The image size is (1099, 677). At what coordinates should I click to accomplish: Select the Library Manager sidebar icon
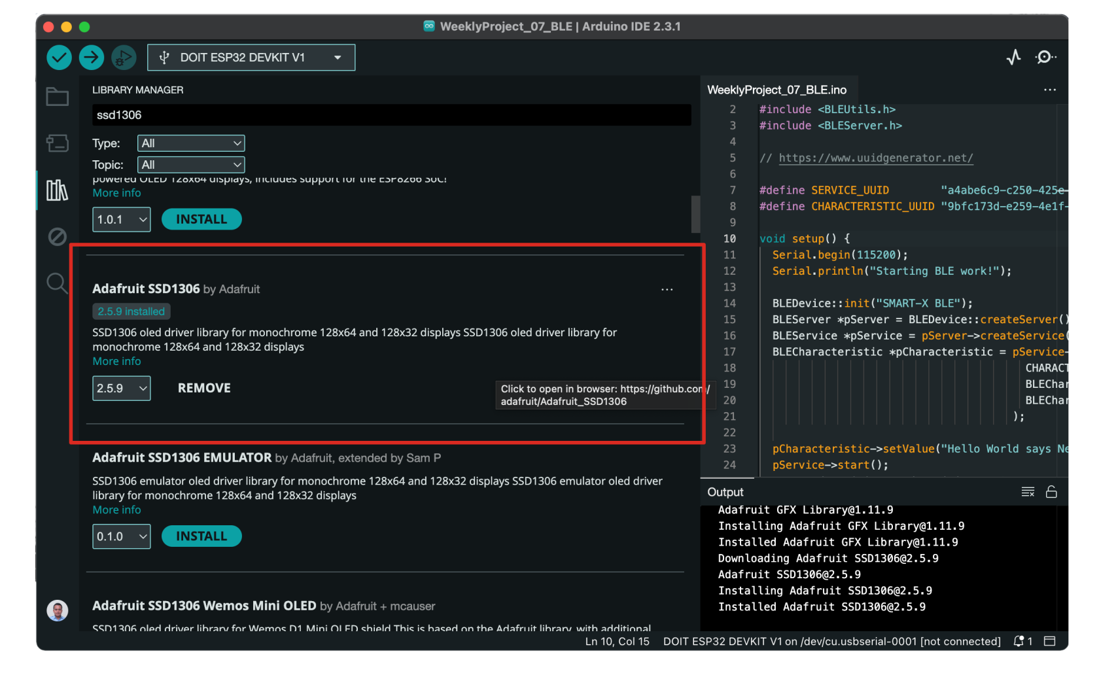click(58, 190)
